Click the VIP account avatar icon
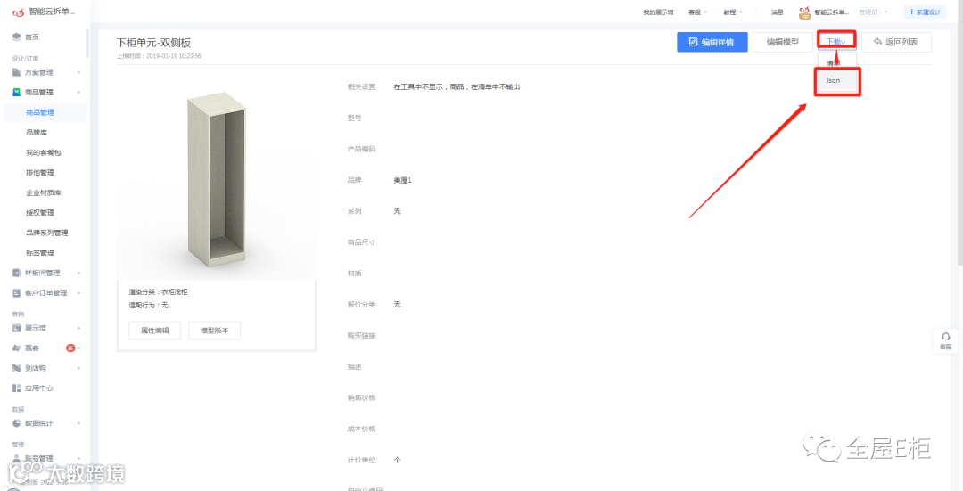 tap(804, 12)
